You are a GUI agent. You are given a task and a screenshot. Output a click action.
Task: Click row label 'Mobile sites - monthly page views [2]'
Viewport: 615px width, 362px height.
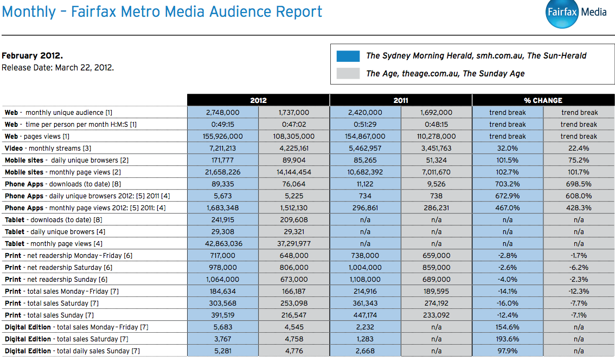(63, 172)
